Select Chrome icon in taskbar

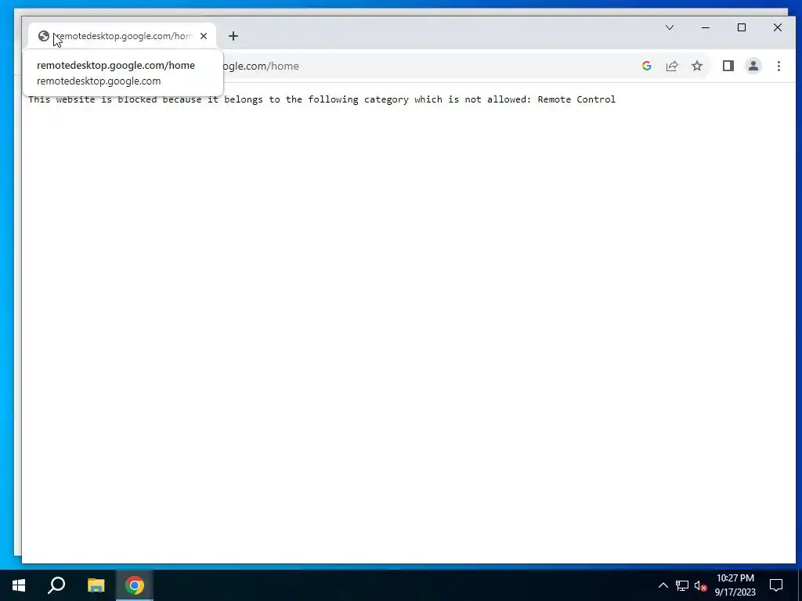point(135,585)
